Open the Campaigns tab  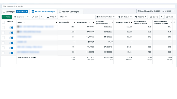(x=9, y=12)
